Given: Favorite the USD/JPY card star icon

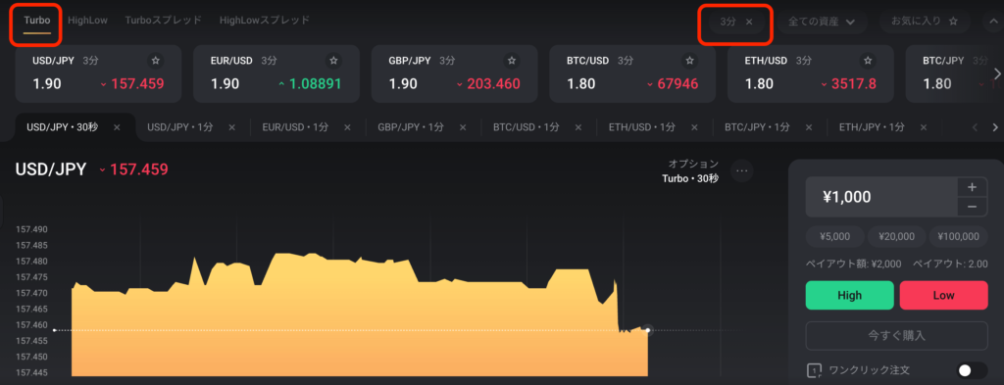Looking at the screenshot, I should click(x=155, y=61).
